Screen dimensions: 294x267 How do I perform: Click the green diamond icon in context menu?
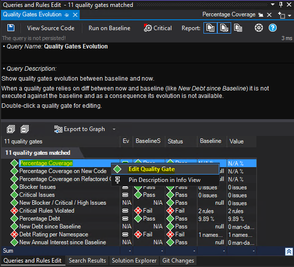[x=118, y=169]
